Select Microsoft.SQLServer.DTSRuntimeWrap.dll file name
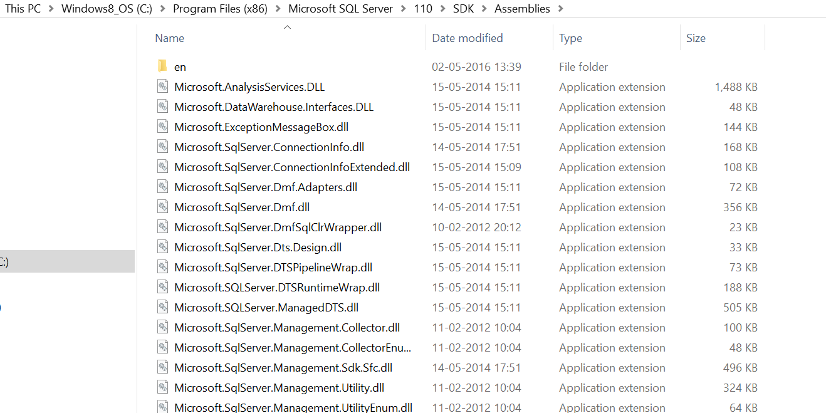The height and width of the screenshot is (413, 826). (277, 288)
